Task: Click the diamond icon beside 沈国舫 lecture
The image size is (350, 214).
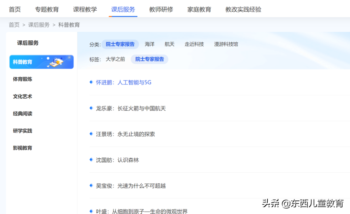Action: pos(91,159)
